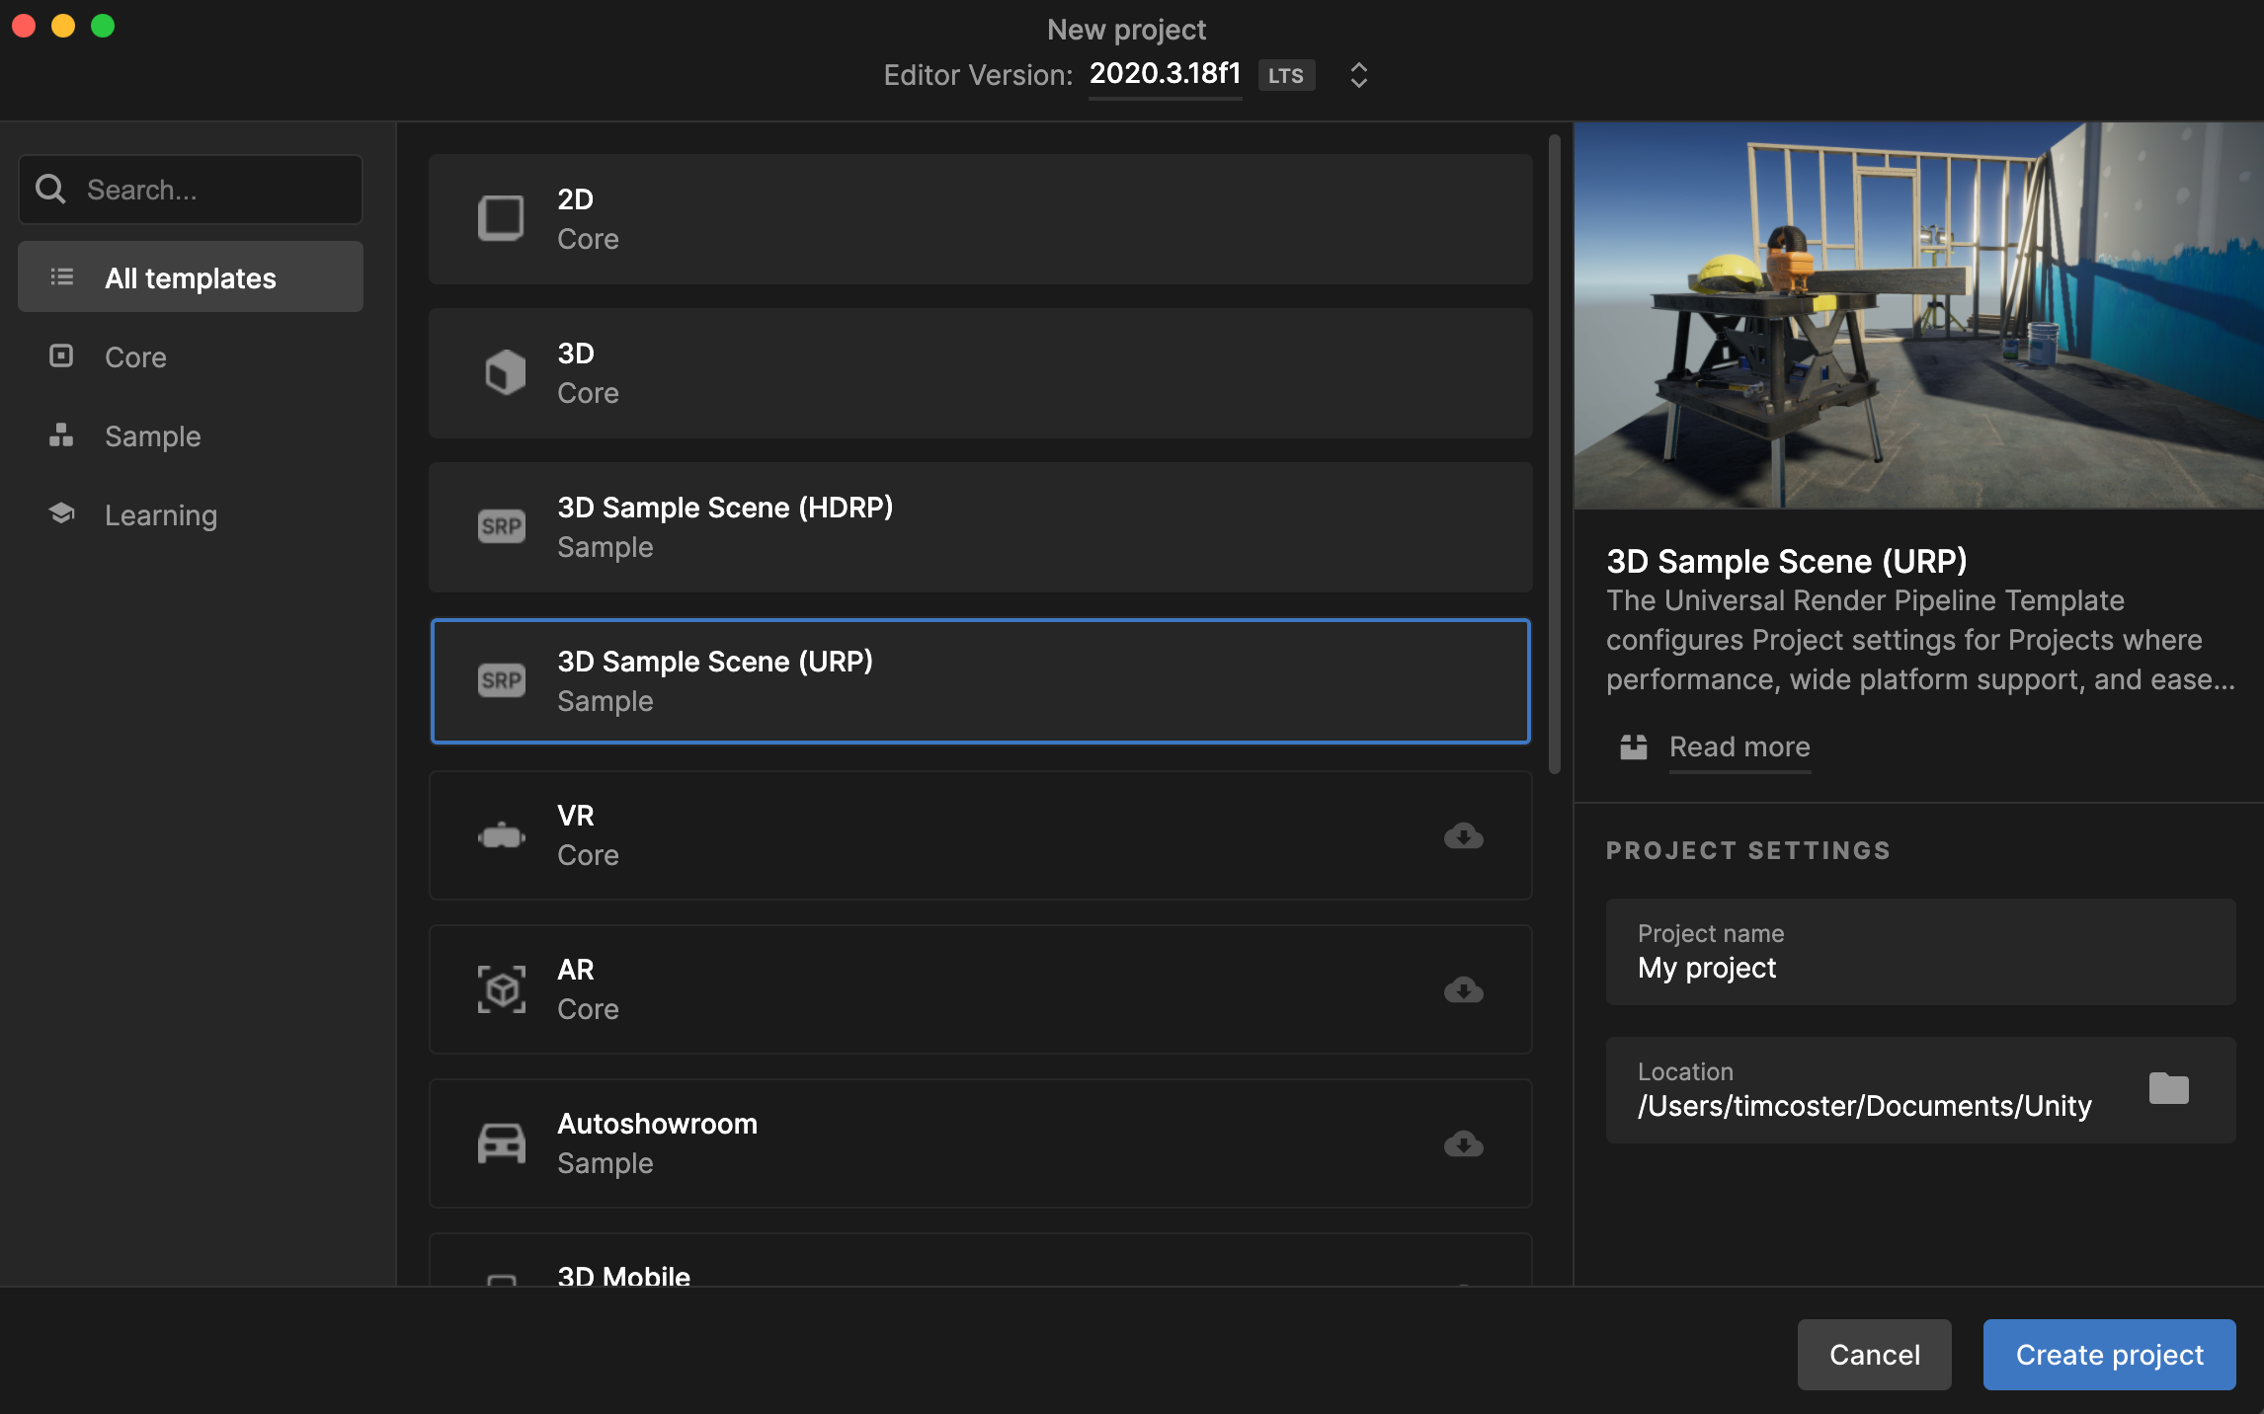Open the Read more link
The width and height of the screenshot is (2264, 1414).
coord(1738,747)
